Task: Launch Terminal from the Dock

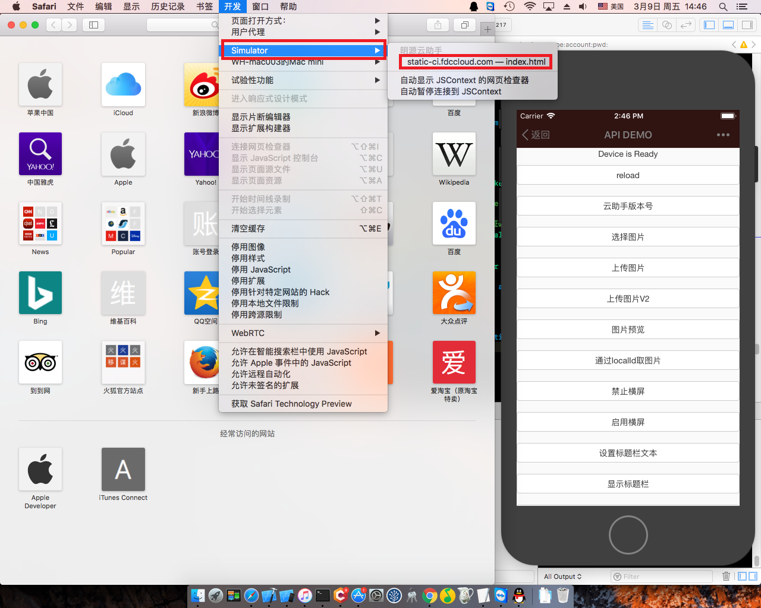Action: pyautogui.click(x=323, y=595)
